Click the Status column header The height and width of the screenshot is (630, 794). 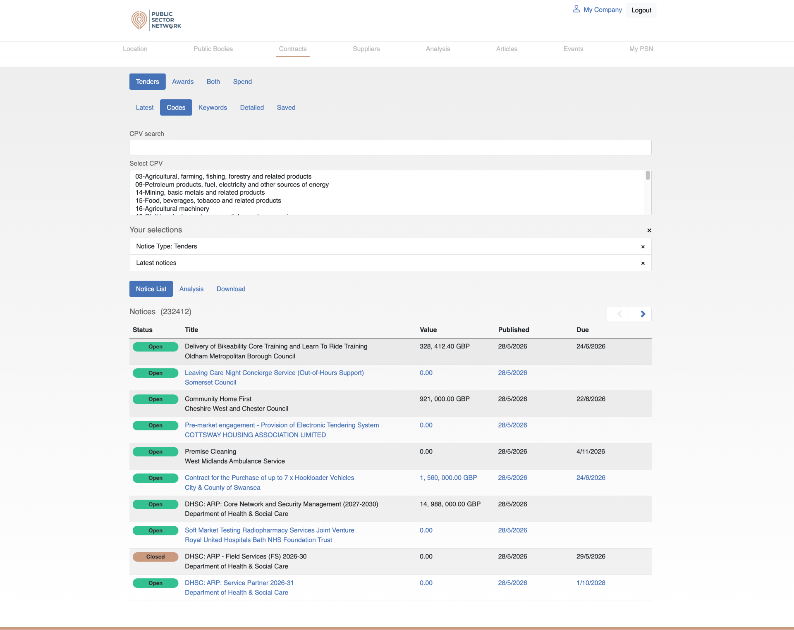tap(143, 330)
